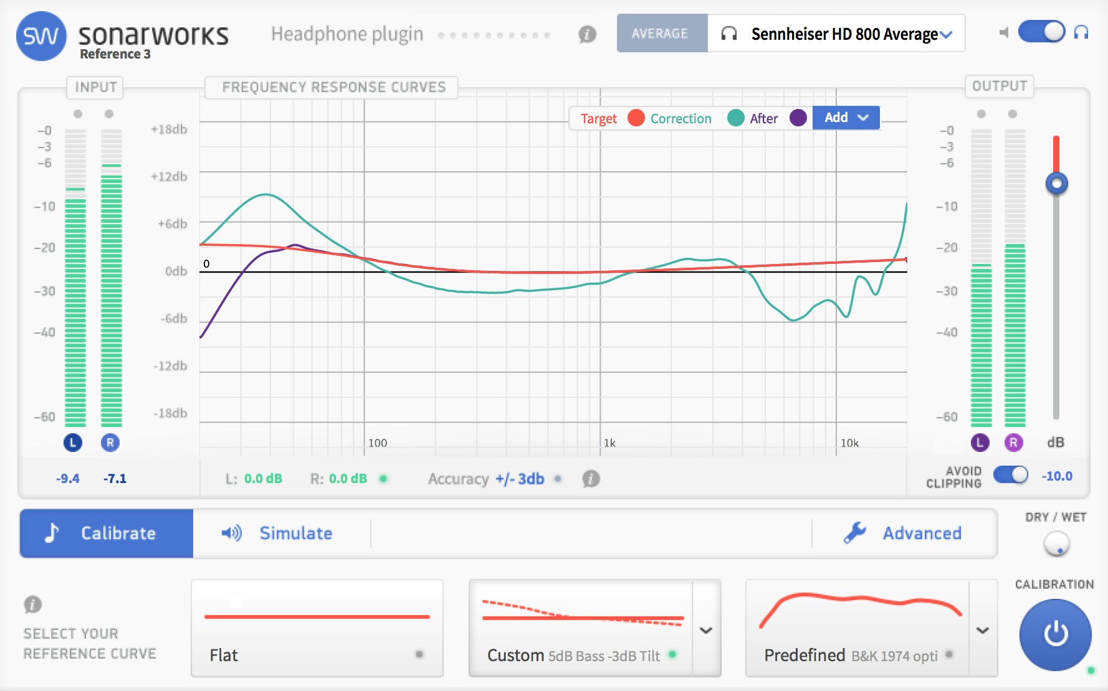Viewport: 1108px width, 691px height.
Task: Expand the Add curve dropdown
Action: [846, 118]
